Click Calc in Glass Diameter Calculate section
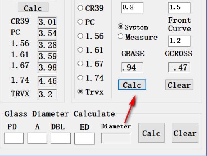This screenshot has width=207, height=156. [x=151, y=133]
